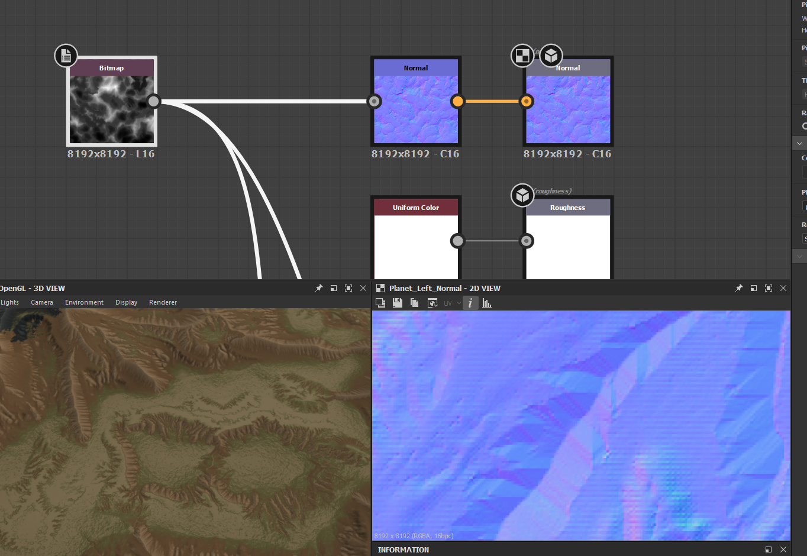Maximize the 2D VIEW panel
Viewport: 807px width, 556px height.
coord(769,288)
